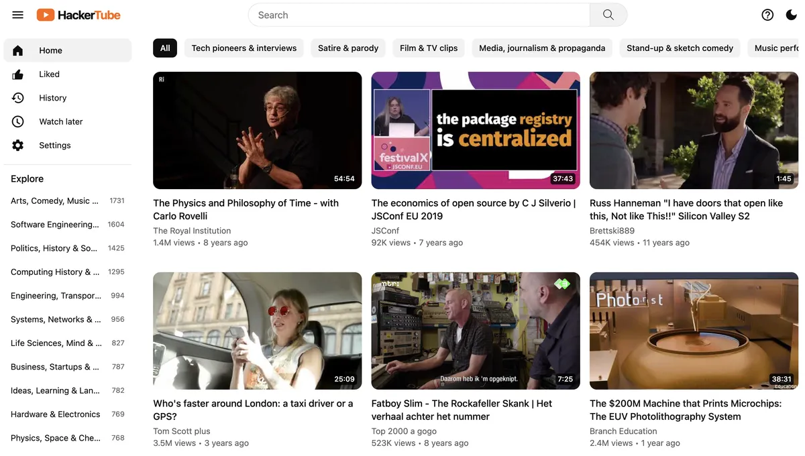Click the HackerTube logo
This screenshot has width=805, height=456.
(78, 15)
